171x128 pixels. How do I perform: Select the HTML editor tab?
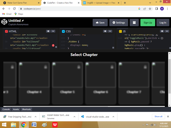click(x=11, y=31)
